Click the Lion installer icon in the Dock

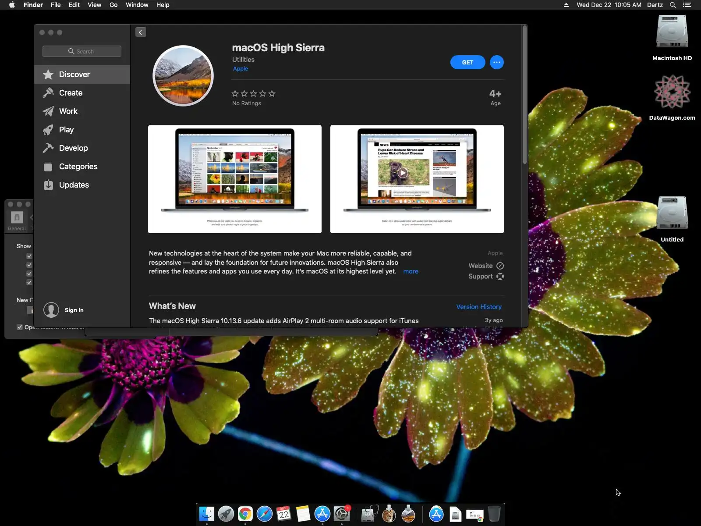(x=389, y=514)
